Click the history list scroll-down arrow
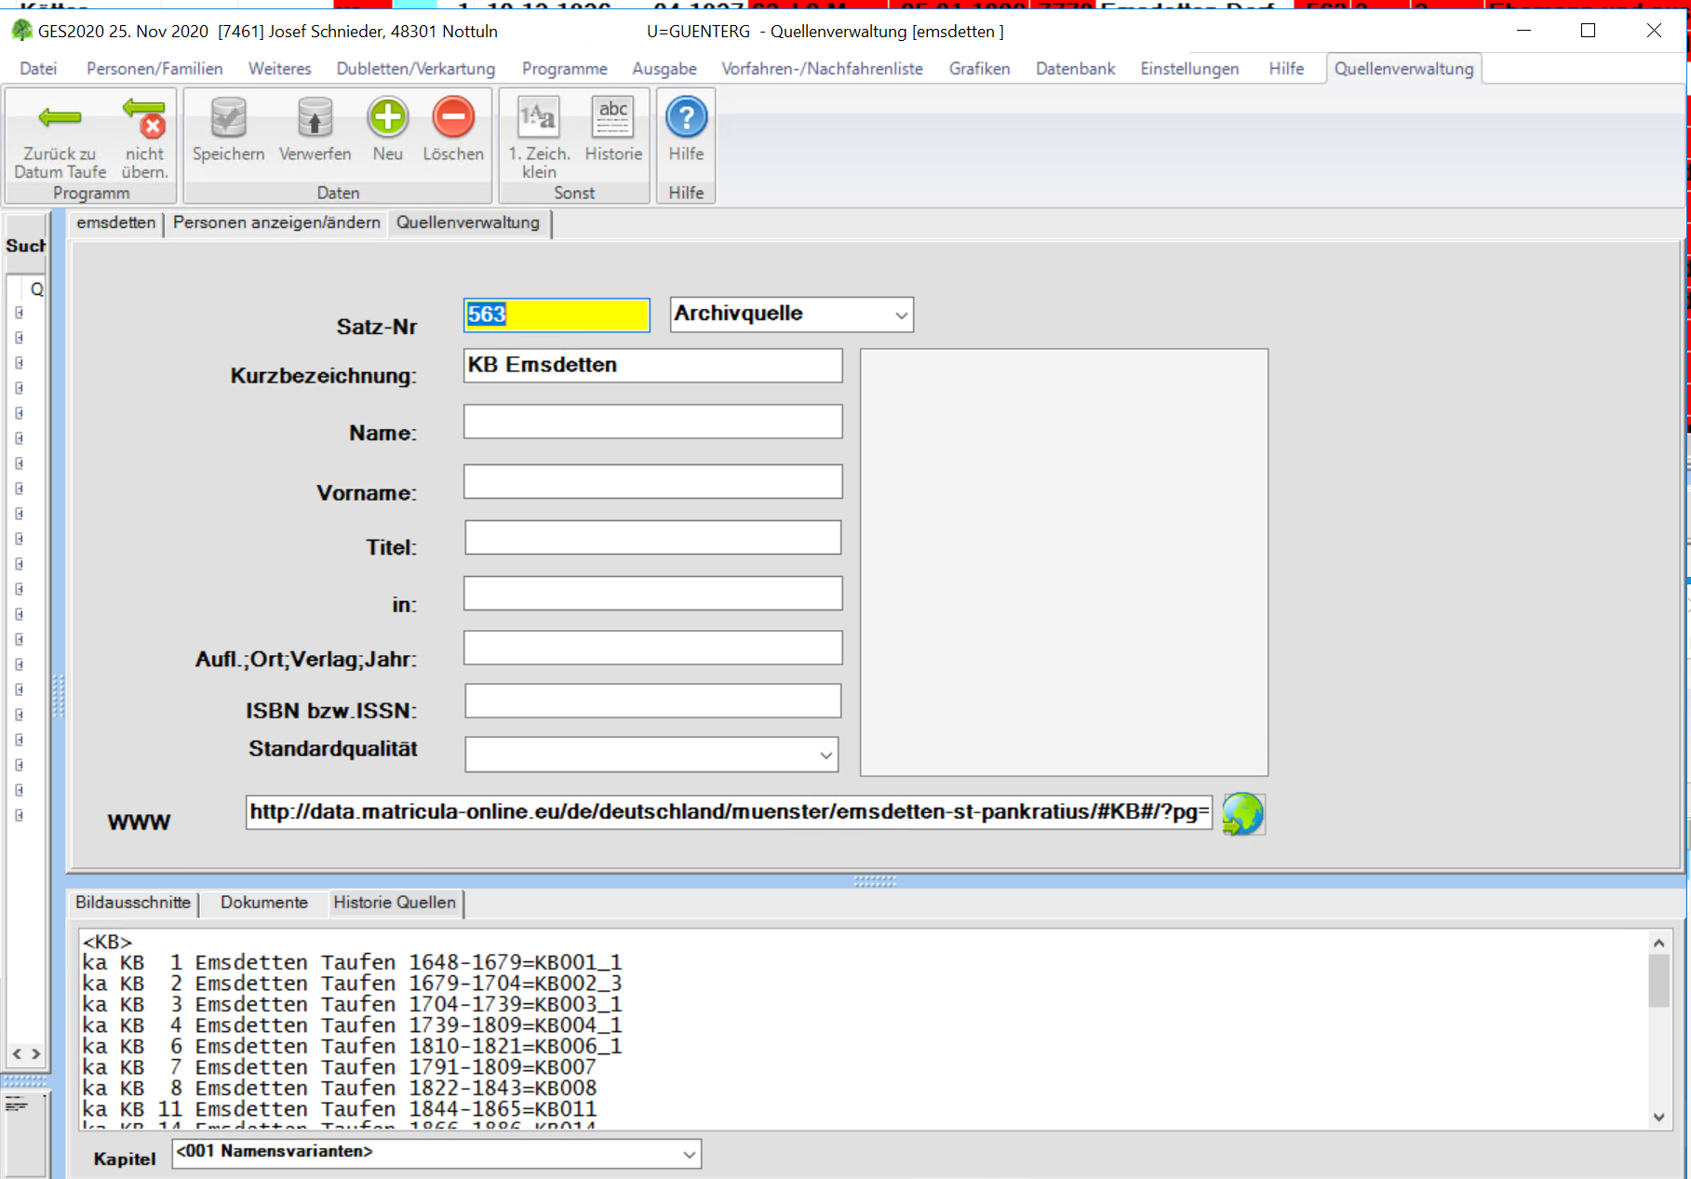The height and width of the screenshot is (1179, 1691). [1658, 1118]
